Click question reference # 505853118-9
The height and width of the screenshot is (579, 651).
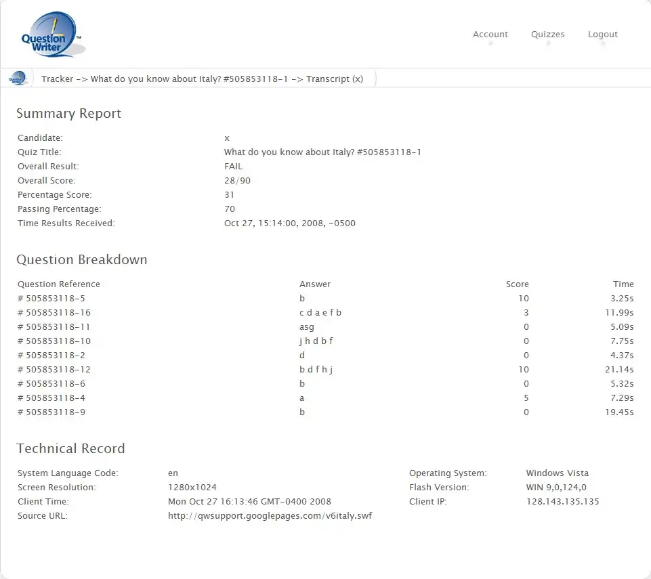point(51,412)
